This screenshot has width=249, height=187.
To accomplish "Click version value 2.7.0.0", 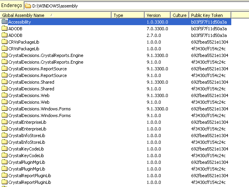I will [x=154, y=35].
